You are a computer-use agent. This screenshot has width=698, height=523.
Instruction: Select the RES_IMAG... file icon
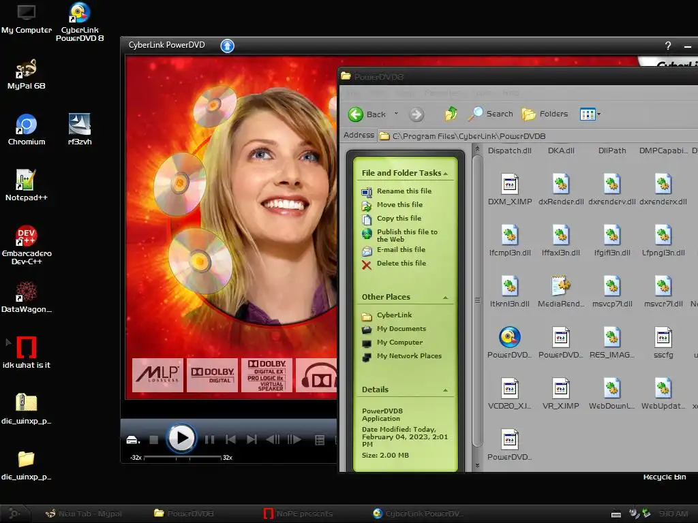[612, 337]
